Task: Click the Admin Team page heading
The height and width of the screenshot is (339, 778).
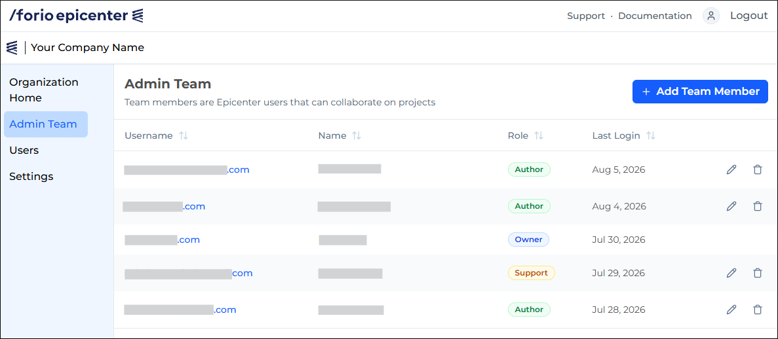Action: pyautogui.click(x=168, y=84)
